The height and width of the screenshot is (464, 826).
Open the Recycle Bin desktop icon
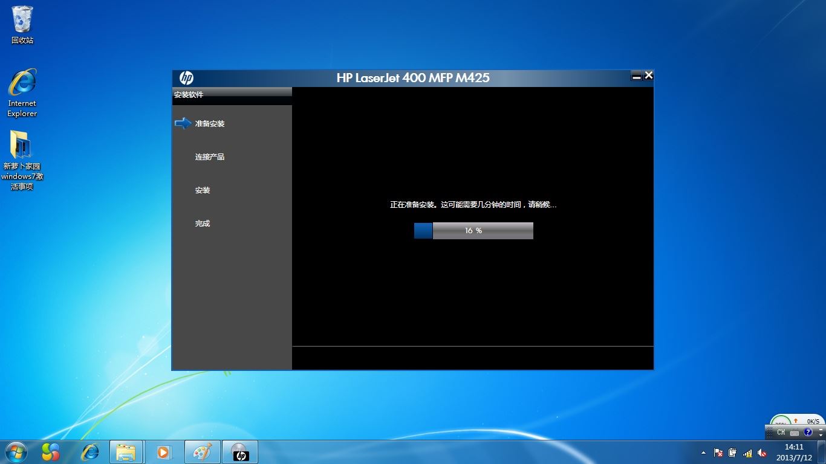(x=22, y=25)
